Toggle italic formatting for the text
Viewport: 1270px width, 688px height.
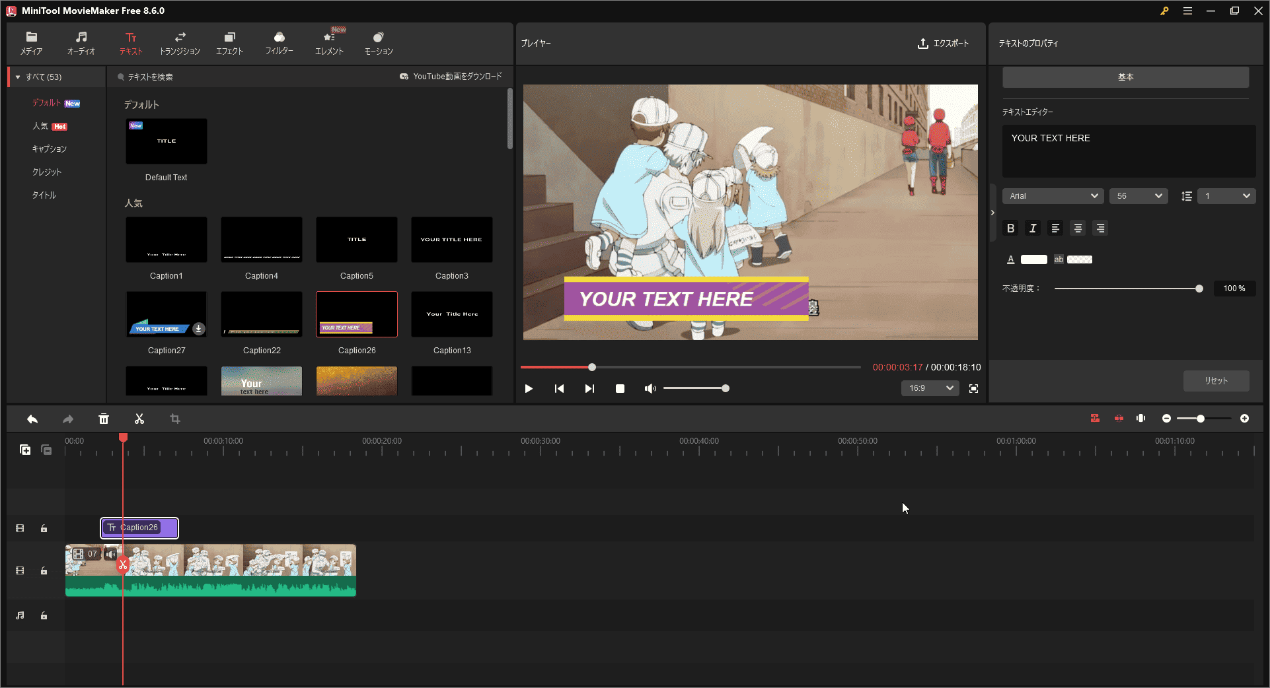[x=1033, y=228]
